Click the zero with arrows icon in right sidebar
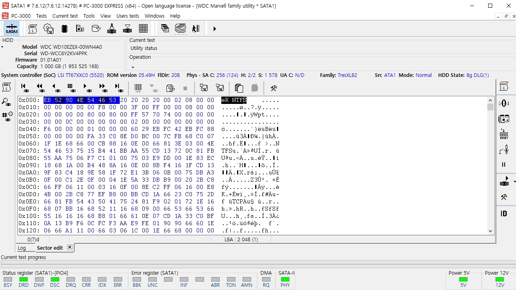Image resolution: width=516 pixels, height=290 pixels. [504, 104]
